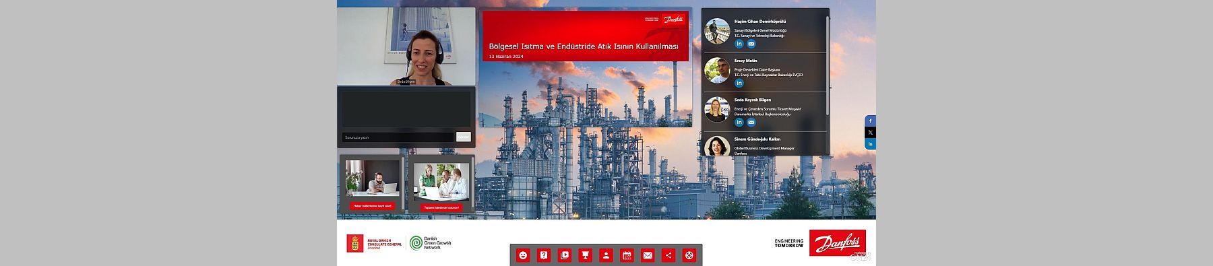This screenshot has height=266, width=1213.
Task: Open the help lifebuoy icon
Action: pyautogui.click(x=689, y=255)
